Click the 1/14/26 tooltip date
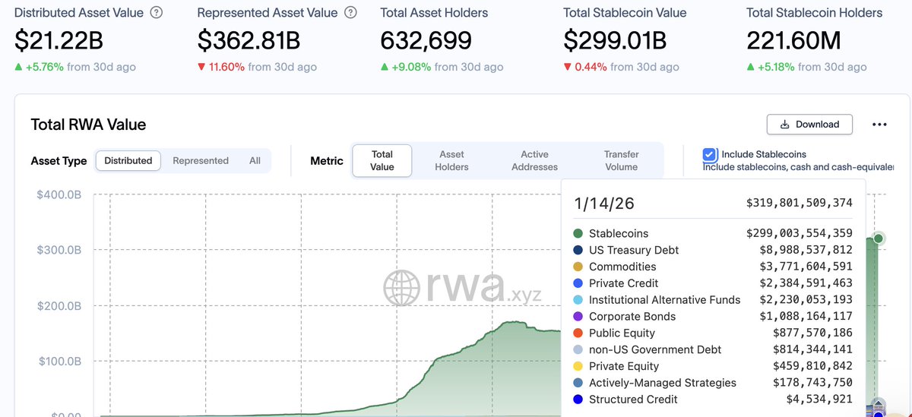912x417 pixels. pyautogui.click(x=604, y=204)
